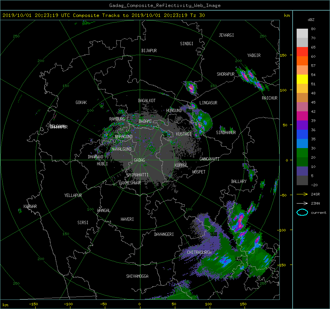Pick the bright green swatch in dBZ legend
Image resolution: width=330 pixels, height=309 pixels.
(302, 153)
